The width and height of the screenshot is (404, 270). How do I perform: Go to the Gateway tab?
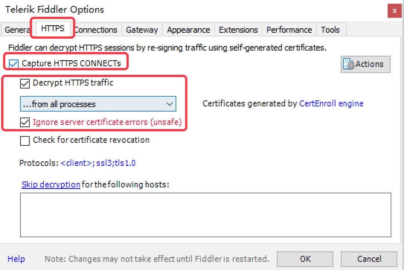[x=142, y=30]
